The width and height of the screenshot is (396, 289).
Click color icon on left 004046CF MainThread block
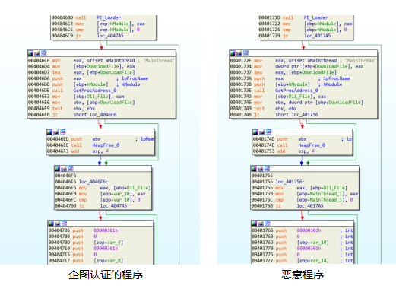point(30,53)
